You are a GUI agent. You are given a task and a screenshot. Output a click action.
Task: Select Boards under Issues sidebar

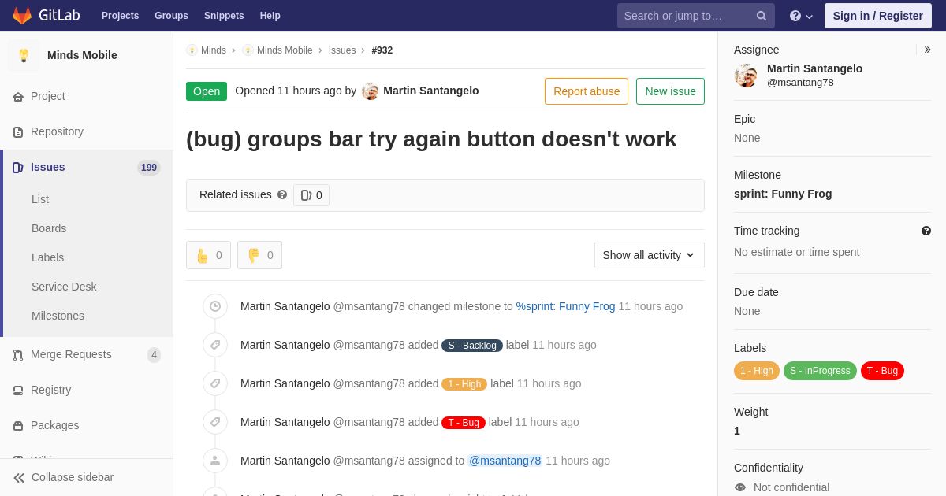click(49, 228)
